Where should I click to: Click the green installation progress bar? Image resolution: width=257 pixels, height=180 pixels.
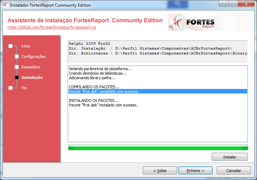coord(158,148)
